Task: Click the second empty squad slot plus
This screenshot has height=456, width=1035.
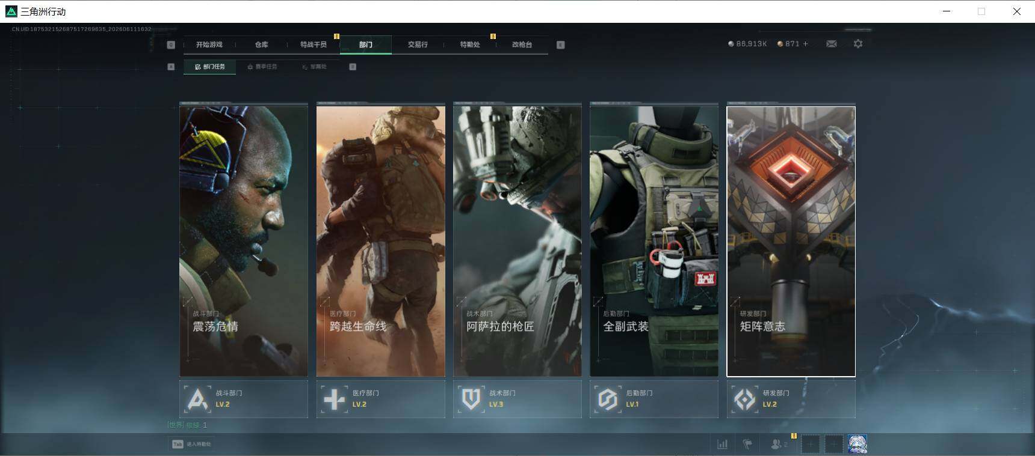Action: [x=833, y=445]
